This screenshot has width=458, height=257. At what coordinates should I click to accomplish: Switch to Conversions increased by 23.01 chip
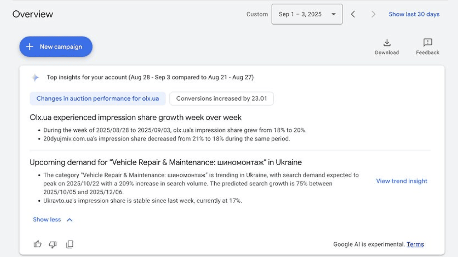point(221,99)
